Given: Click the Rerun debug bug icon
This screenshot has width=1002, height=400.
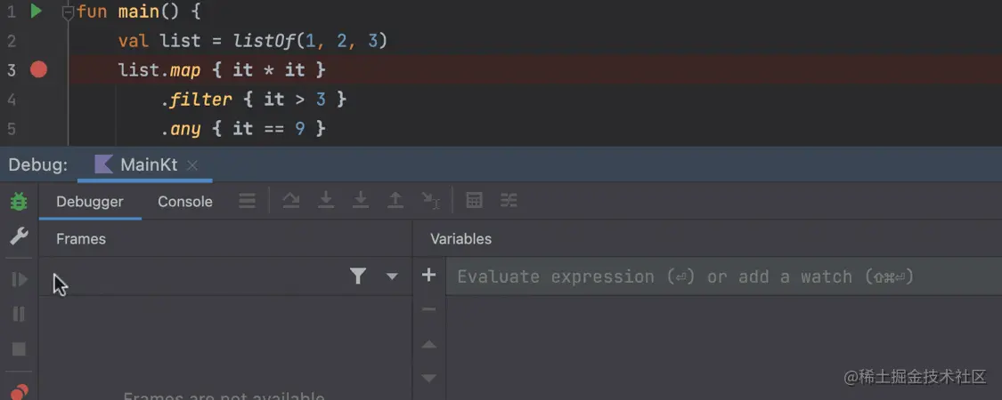Looking at the screenshot, I should pos(20,203).
